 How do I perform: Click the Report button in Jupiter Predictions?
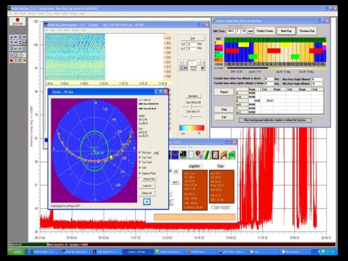click(x=224, y=92)
